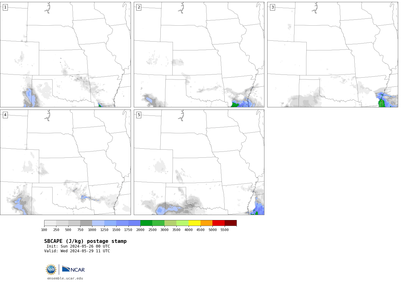Screen dimensions: 401x282
Task: Click the panel number 3 label
Action: pyautogui.click(x=272, y=7)
